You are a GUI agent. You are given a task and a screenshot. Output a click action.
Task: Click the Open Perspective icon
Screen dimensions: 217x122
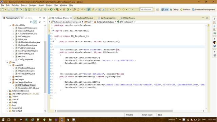point(157,9)
